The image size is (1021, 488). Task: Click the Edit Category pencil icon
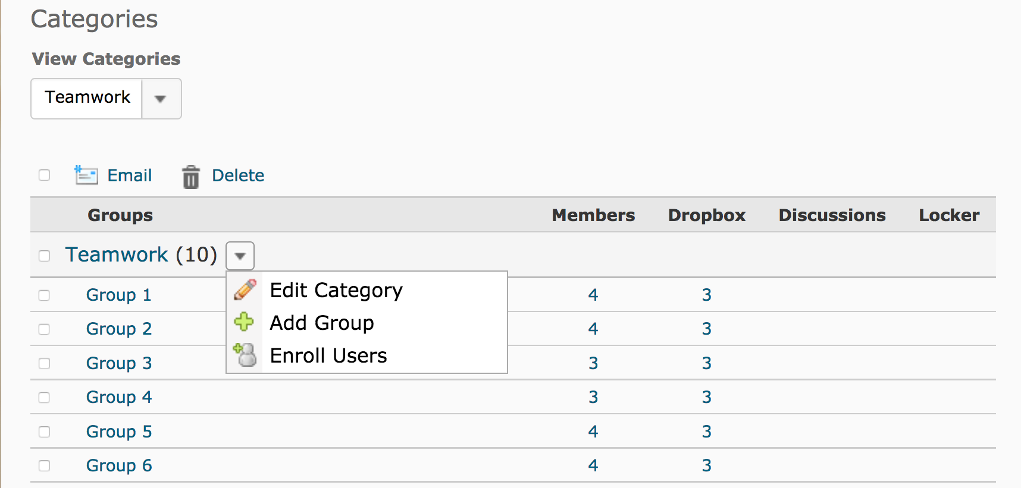245,289
